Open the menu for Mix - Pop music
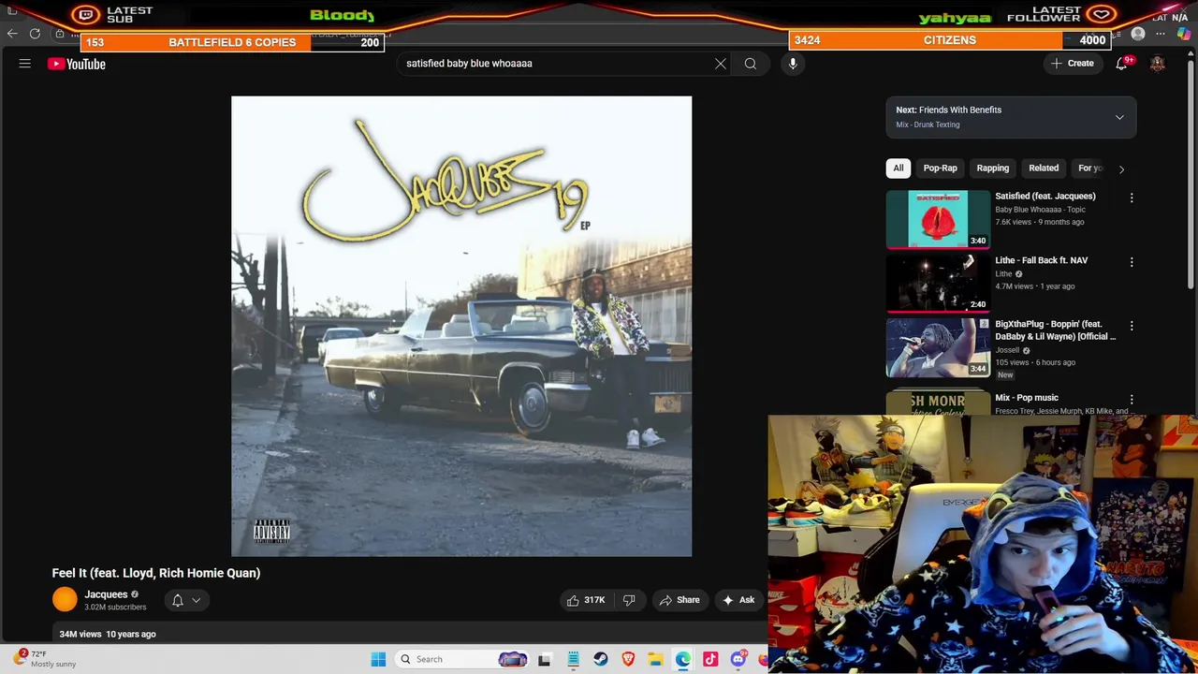This screenshot has height=674, width=1198. (x=1131, y=400)
